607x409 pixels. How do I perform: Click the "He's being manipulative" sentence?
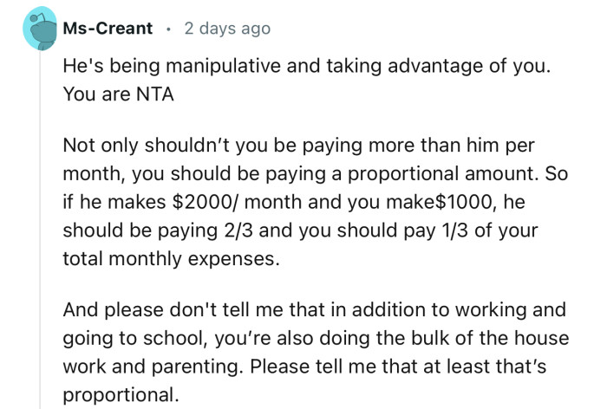(306, 66)
